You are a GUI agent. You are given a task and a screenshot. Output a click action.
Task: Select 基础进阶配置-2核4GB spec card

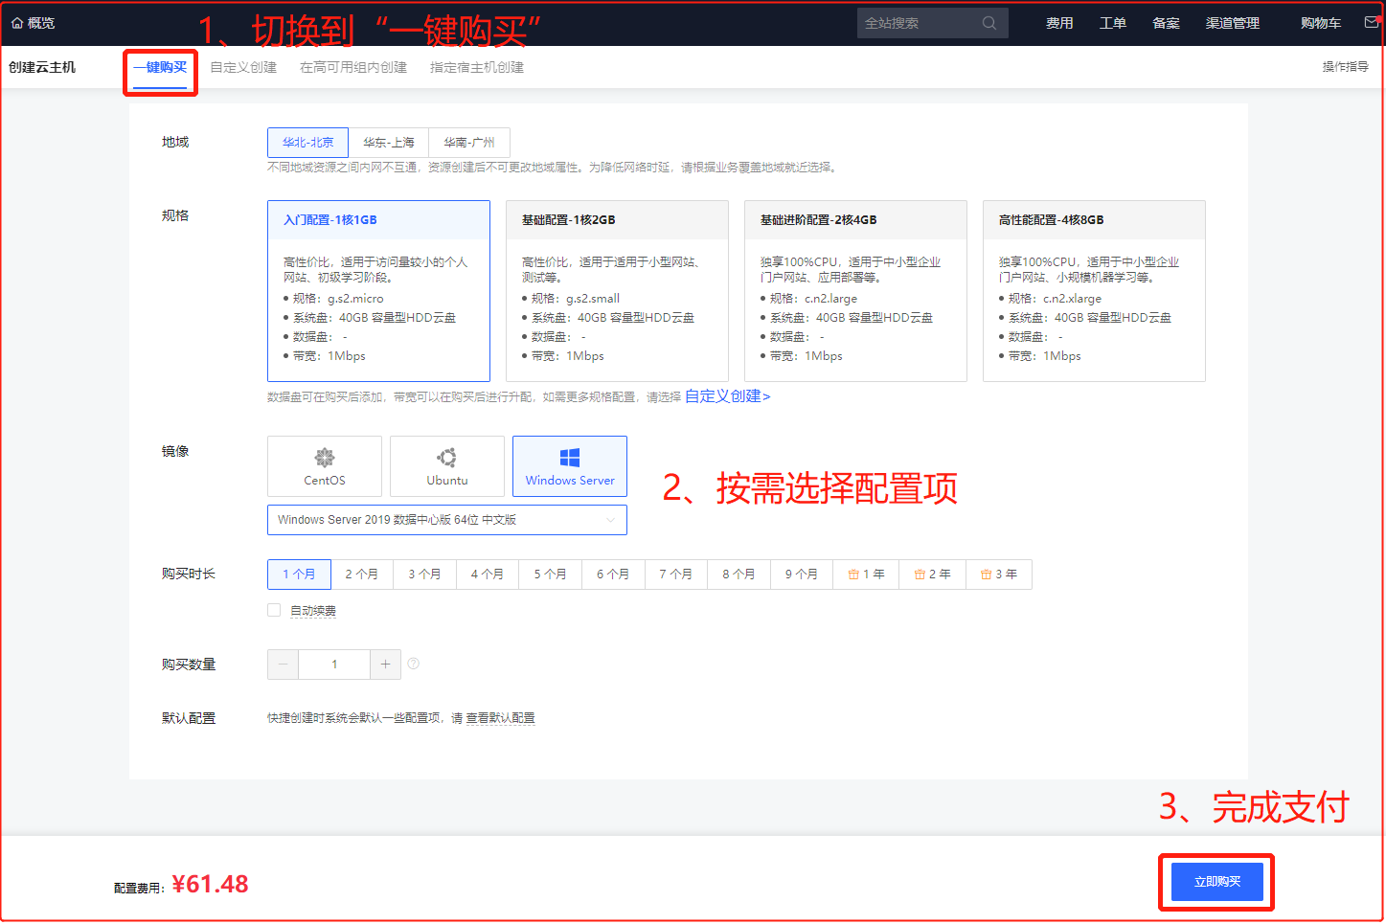855,291
